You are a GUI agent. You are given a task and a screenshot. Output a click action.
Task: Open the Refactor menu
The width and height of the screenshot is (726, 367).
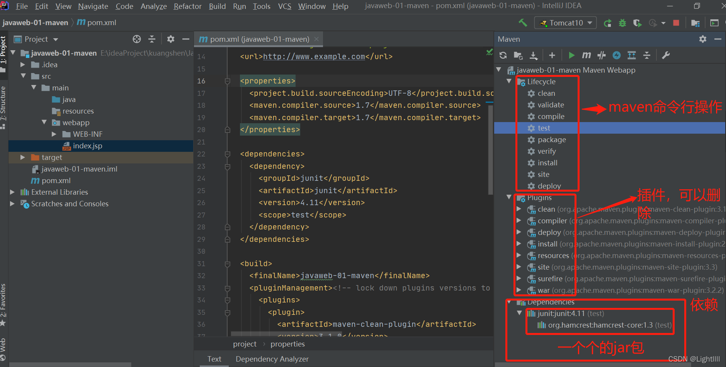[187, 6]
